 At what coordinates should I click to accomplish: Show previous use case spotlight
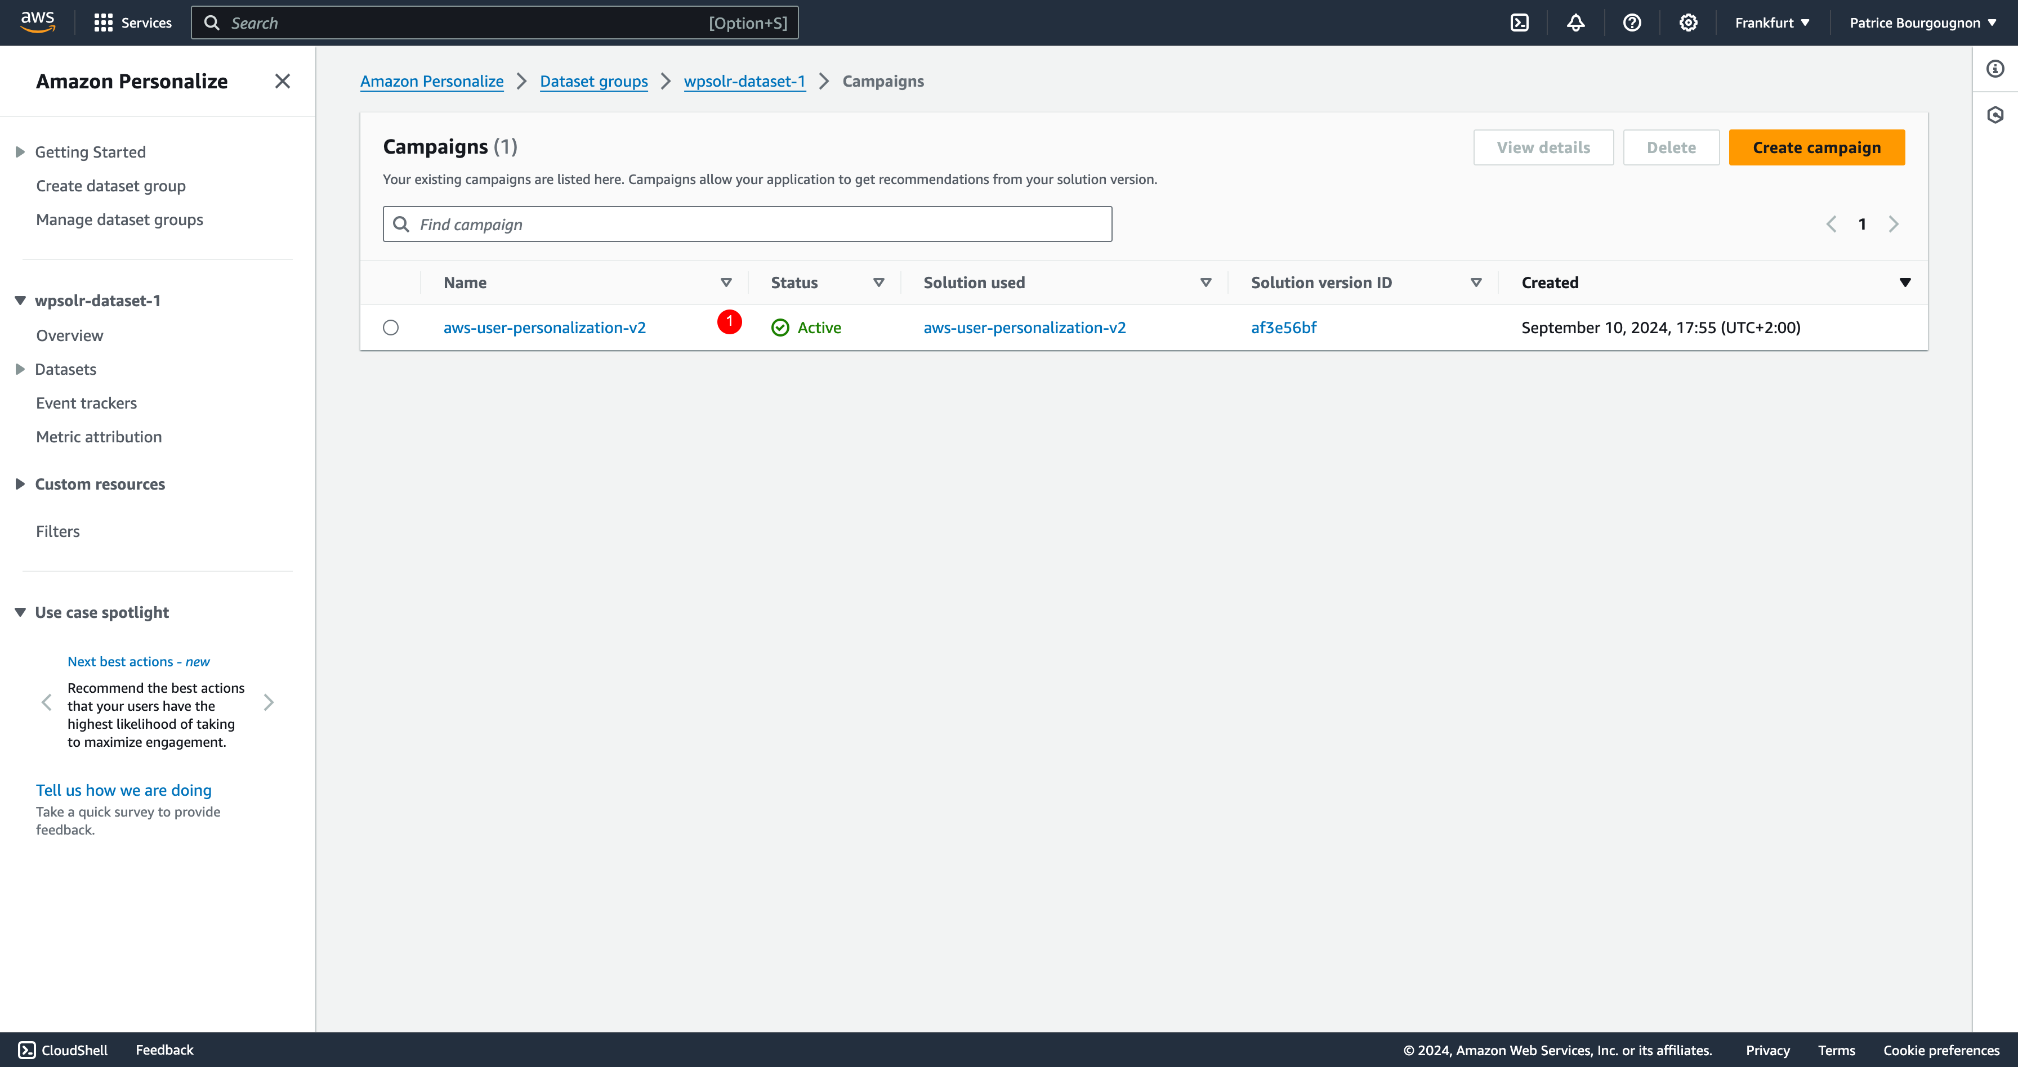coord(46,702)
